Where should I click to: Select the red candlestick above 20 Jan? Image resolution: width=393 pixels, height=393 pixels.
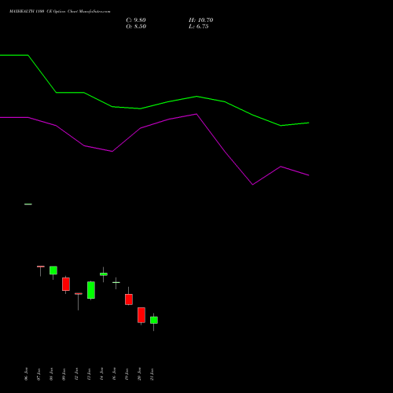141,315
